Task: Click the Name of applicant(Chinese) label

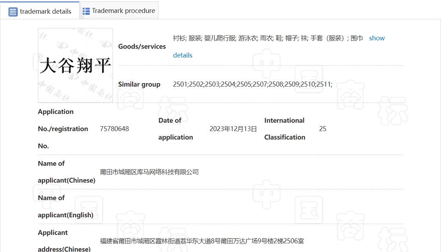Action: point(67,172)
